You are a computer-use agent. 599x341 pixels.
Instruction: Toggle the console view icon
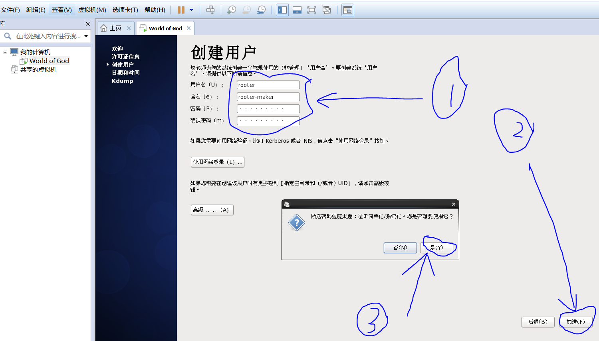348,10
